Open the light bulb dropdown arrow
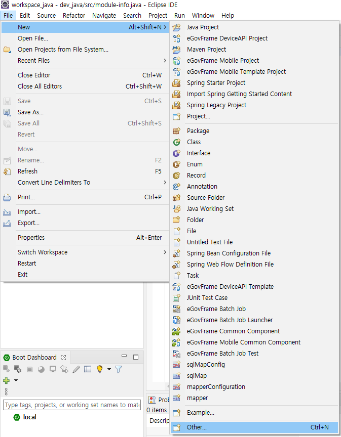The width and height of the screenshot is (341, 437). 109,369
